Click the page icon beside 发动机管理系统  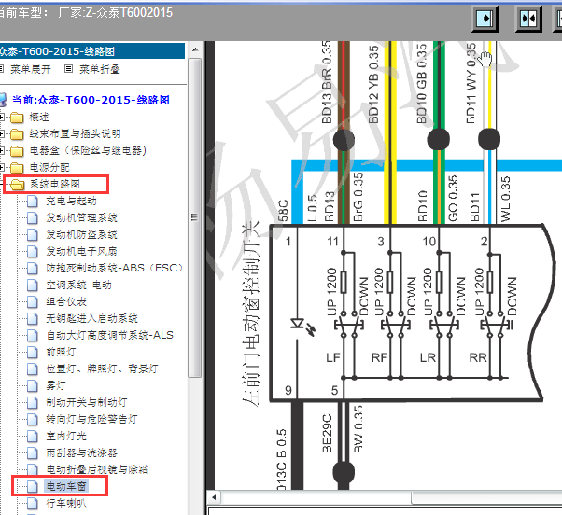point(33,218)
